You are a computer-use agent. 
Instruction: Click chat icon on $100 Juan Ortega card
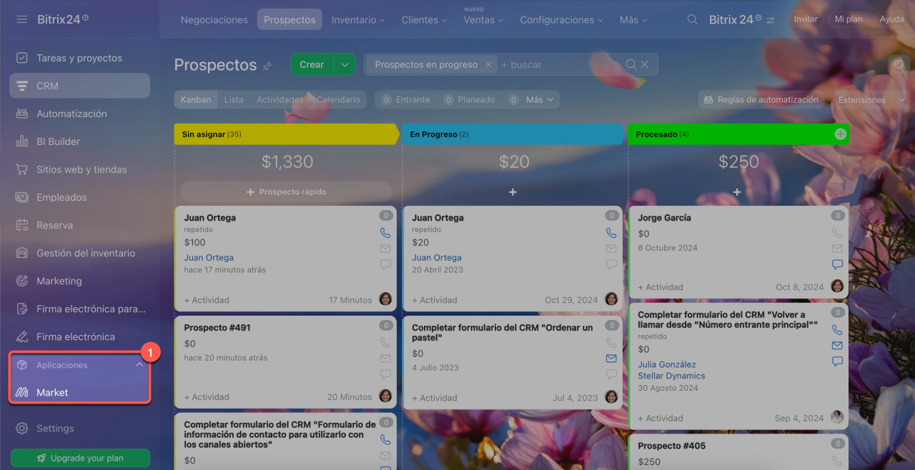[x=385, y=264]
